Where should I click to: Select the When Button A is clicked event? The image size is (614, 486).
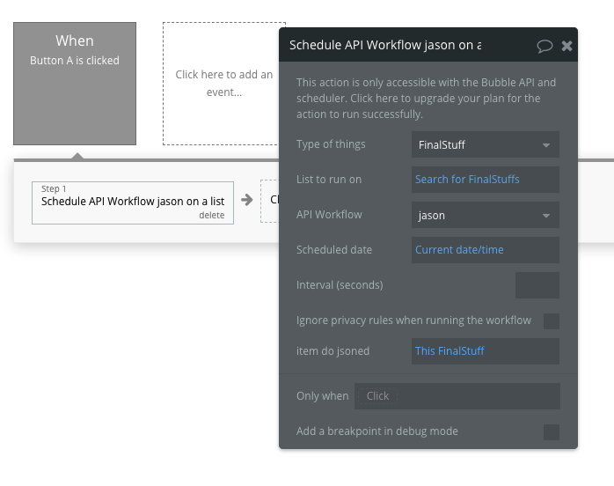(75, 84)
